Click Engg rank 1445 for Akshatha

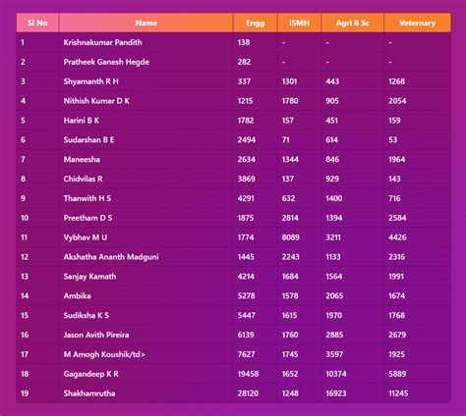click(x=246, y=257)
